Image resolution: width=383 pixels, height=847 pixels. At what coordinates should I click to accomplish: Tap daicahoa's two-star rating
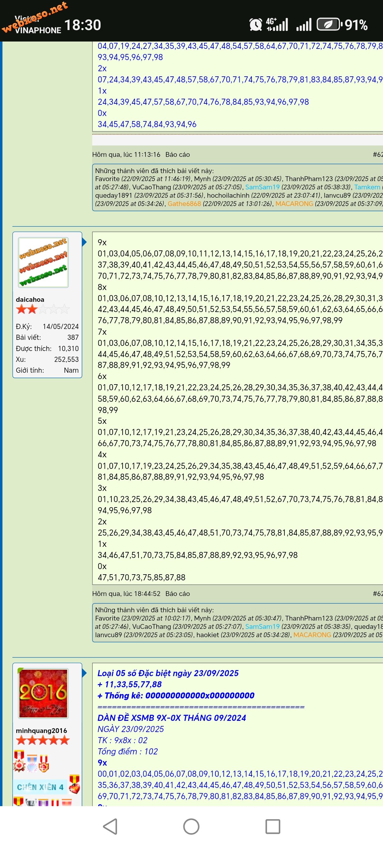pos(27,309)
